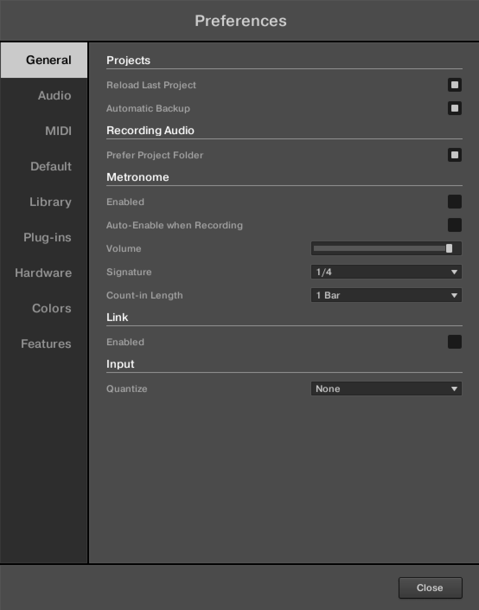Open the MIDI preferences tab
Viewport: 479px width, 610px height.
tap(58, 131)
